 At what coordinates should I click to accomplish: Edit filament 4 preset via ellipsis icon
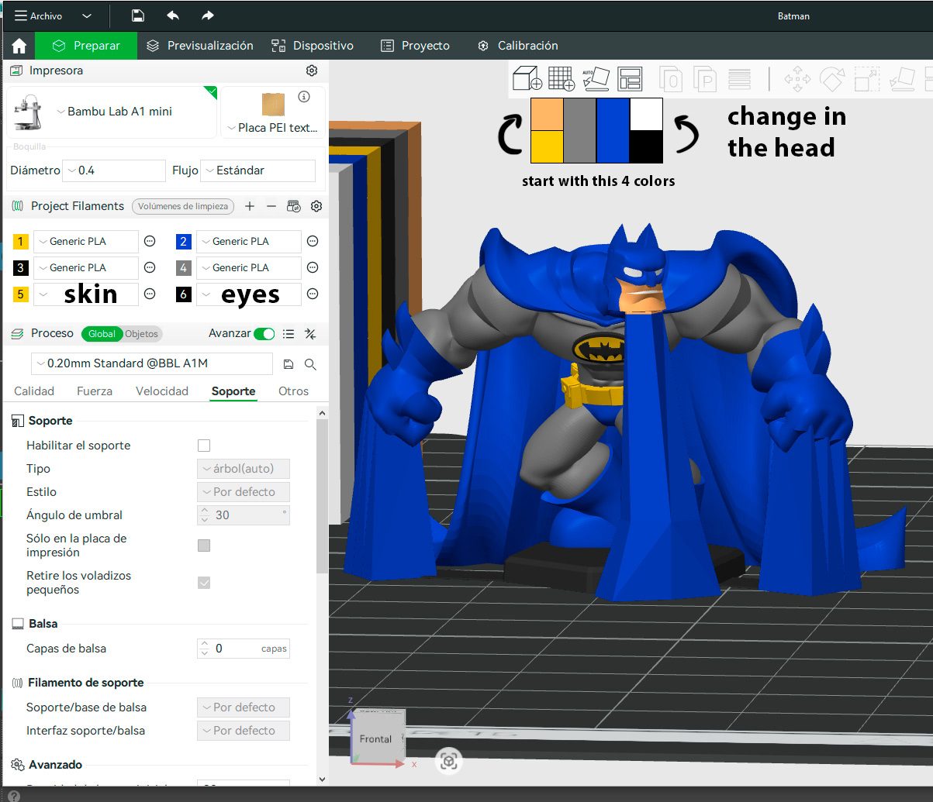[313, 268]
